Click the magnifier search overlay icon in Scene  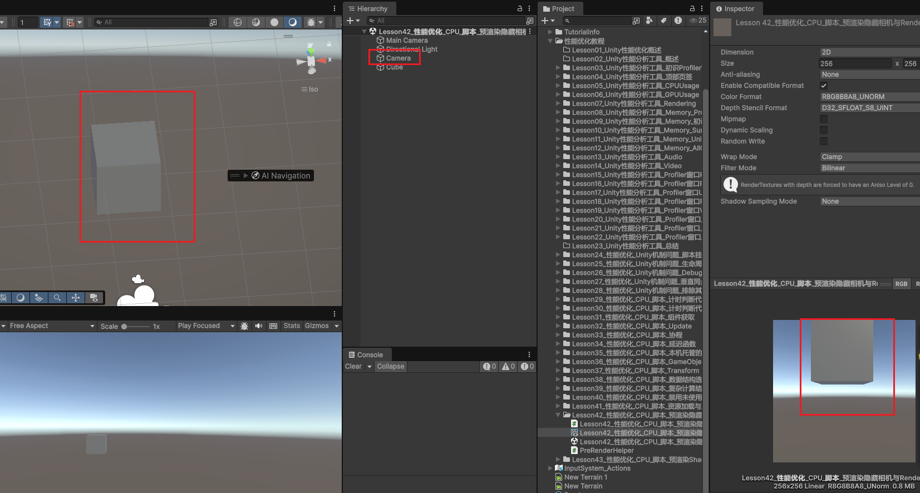click(x=57, y=298)
